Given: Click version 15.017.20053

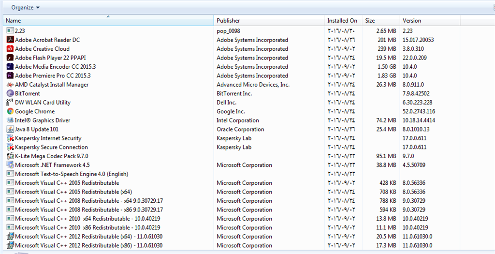Looking at the screenshot, I should [x=418, y=40].
